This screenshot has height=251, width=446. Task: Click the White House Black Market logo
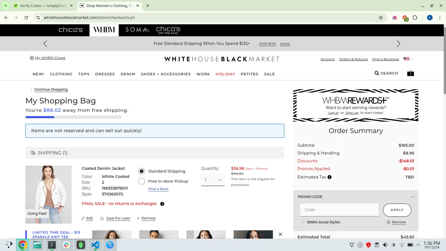coord(222,59)
